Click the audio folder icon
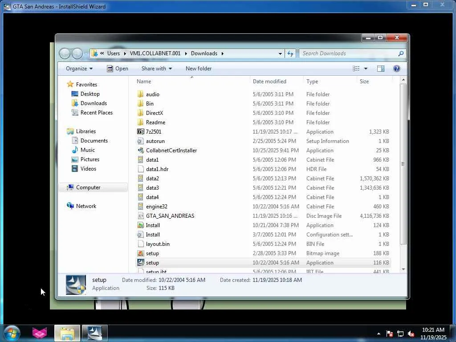The height and width of the screenshot is (342, 456). [140, 94]
